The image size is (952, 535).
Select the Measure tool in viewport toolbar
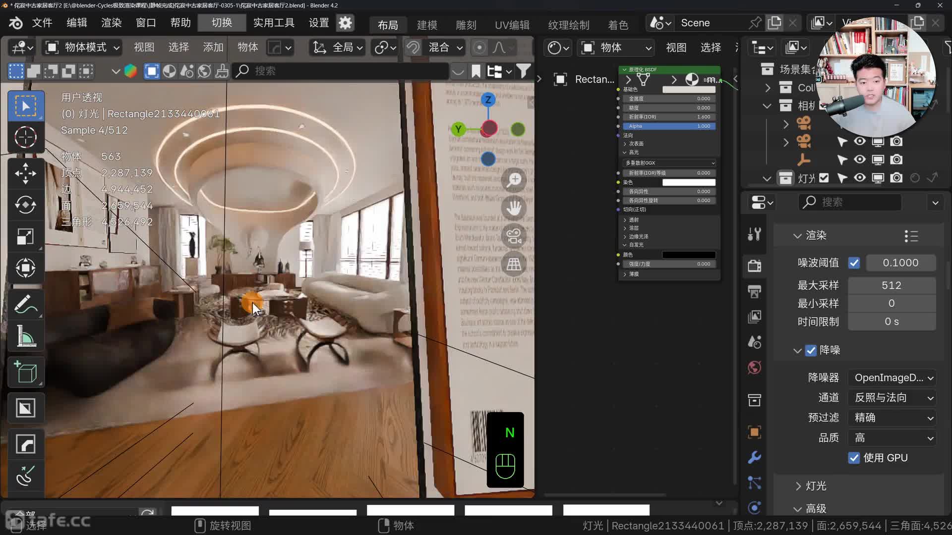[26, 337]
